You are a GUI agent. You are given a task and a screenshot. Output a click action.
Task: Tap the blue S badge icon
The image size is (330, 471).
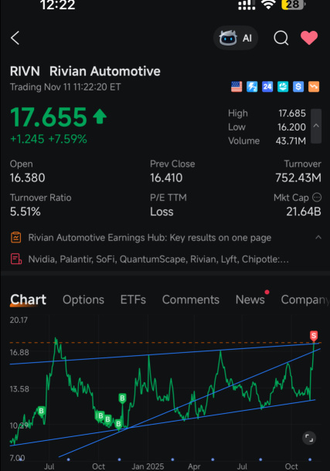click(298, 86)
